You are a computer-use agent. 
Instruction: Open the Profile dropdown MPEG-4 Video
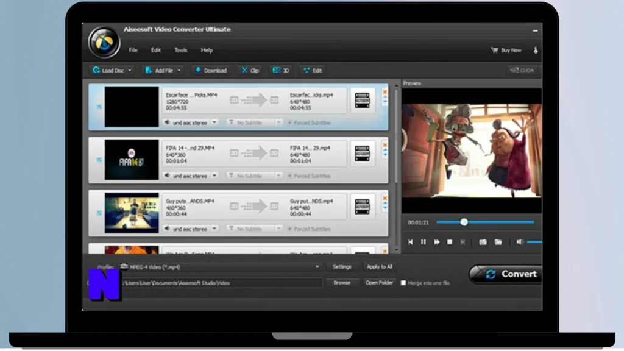coord(220,267)
